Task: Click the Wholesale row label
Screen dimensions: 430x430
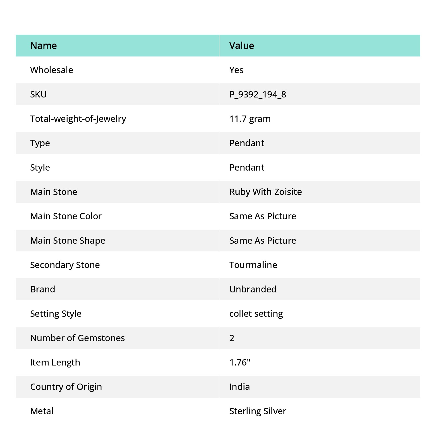Action: click(52, 70)
